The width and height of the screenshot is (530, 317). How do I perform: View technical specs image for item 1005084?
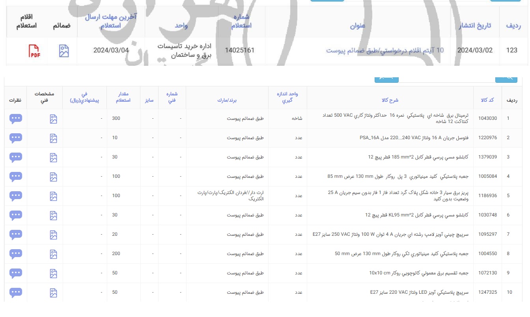point(54,177)
